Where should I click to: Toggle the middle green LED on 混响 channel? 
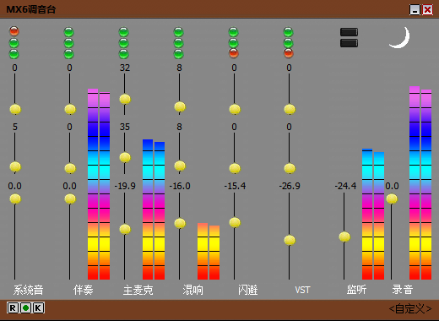click(x=179, y=43)
